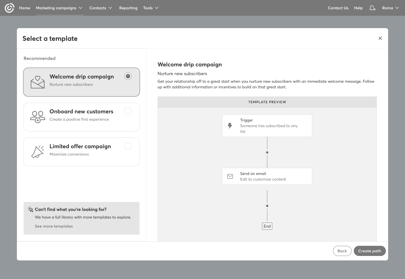Open the notifications bell icon
The height and width of the screenshot is (279, 405).
coord(372,8)
